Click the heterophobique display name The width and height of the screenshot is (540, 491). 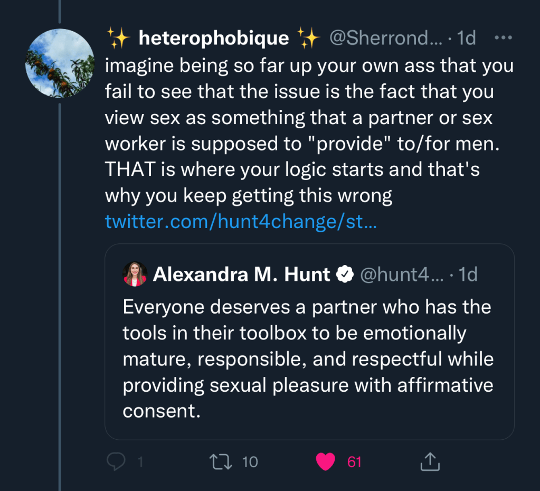click(x=213, y=38)
